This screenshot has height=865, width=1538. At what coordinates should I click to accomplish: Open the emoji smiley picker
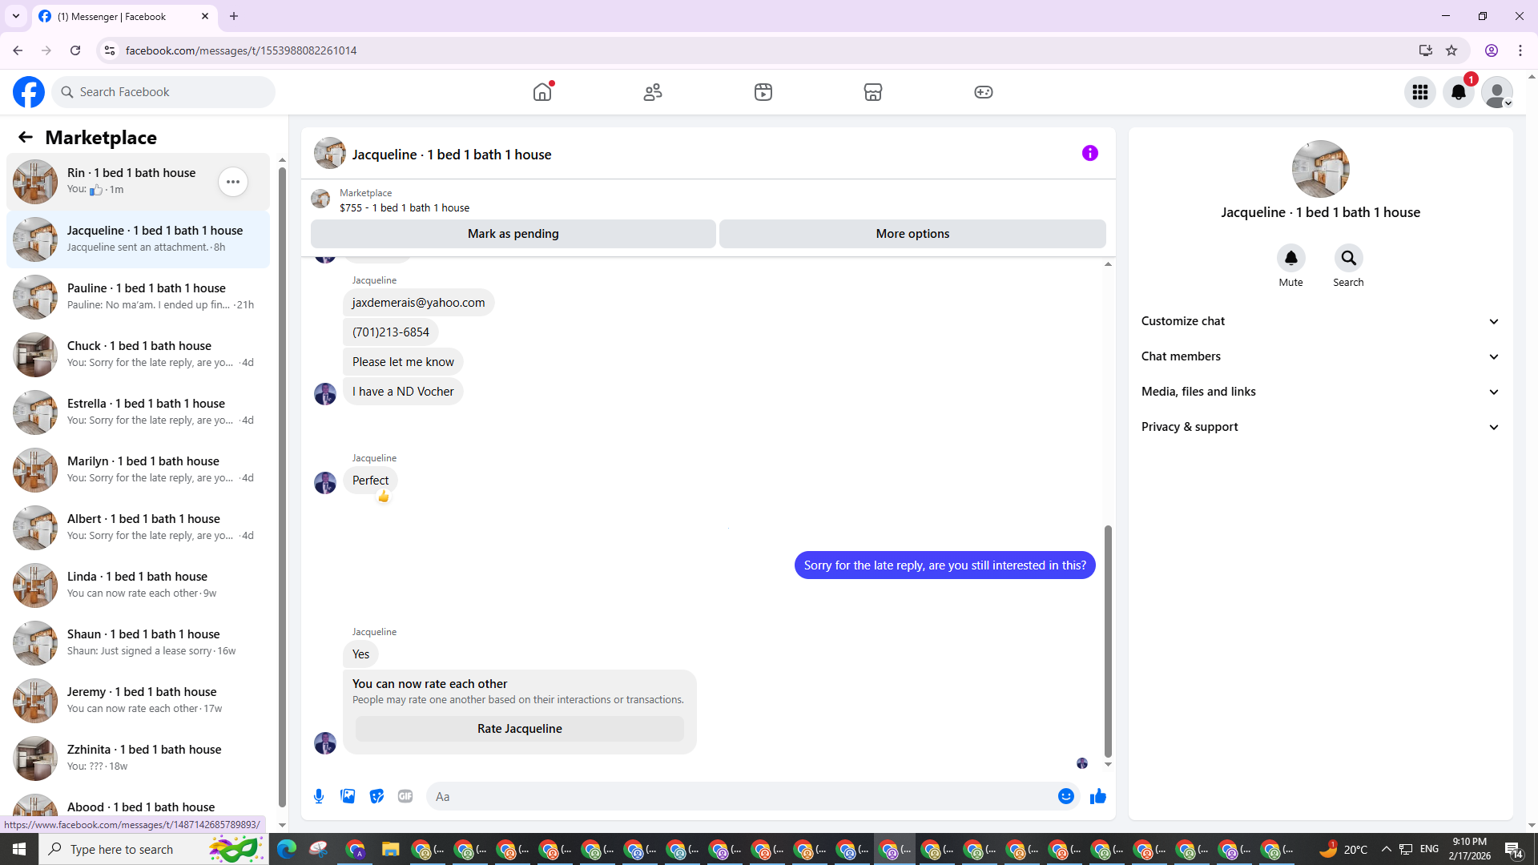point(1065,796)
